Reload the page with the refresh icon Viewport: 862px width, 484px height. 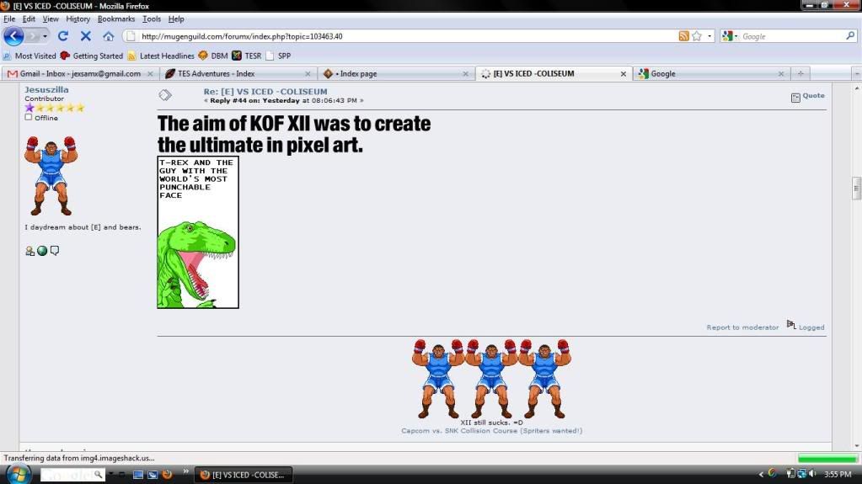[63, 36]
